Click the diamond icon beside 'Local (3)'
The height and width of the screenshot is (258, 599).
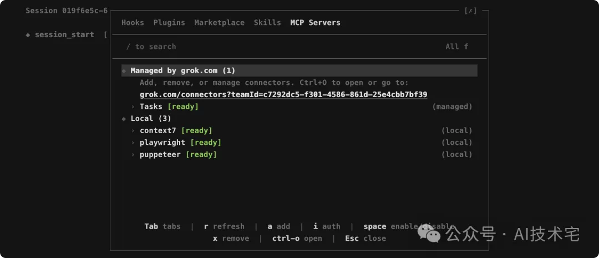click(124, 119)
